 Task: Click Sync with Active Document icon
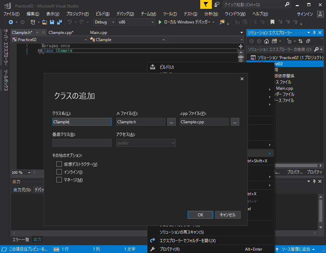coord(301,41)
